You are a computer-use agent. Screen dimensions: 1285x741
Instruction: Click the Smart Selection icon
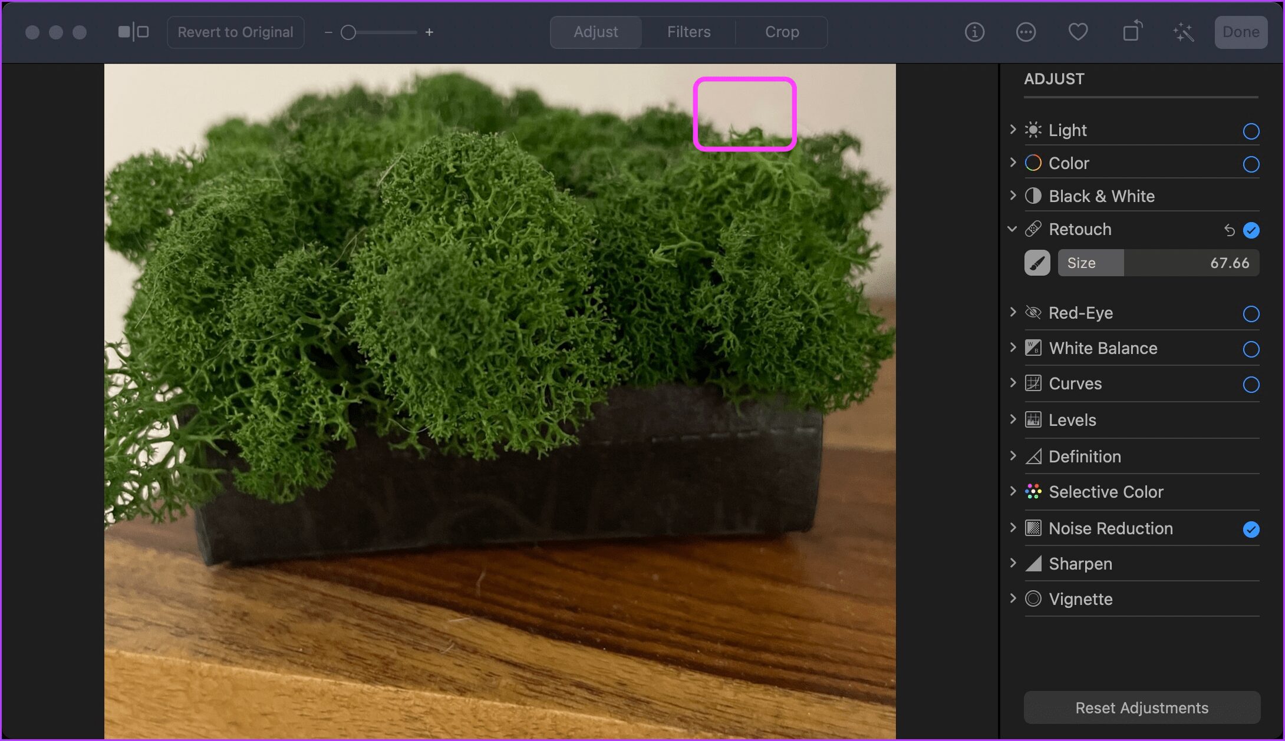pos(1182,32)
